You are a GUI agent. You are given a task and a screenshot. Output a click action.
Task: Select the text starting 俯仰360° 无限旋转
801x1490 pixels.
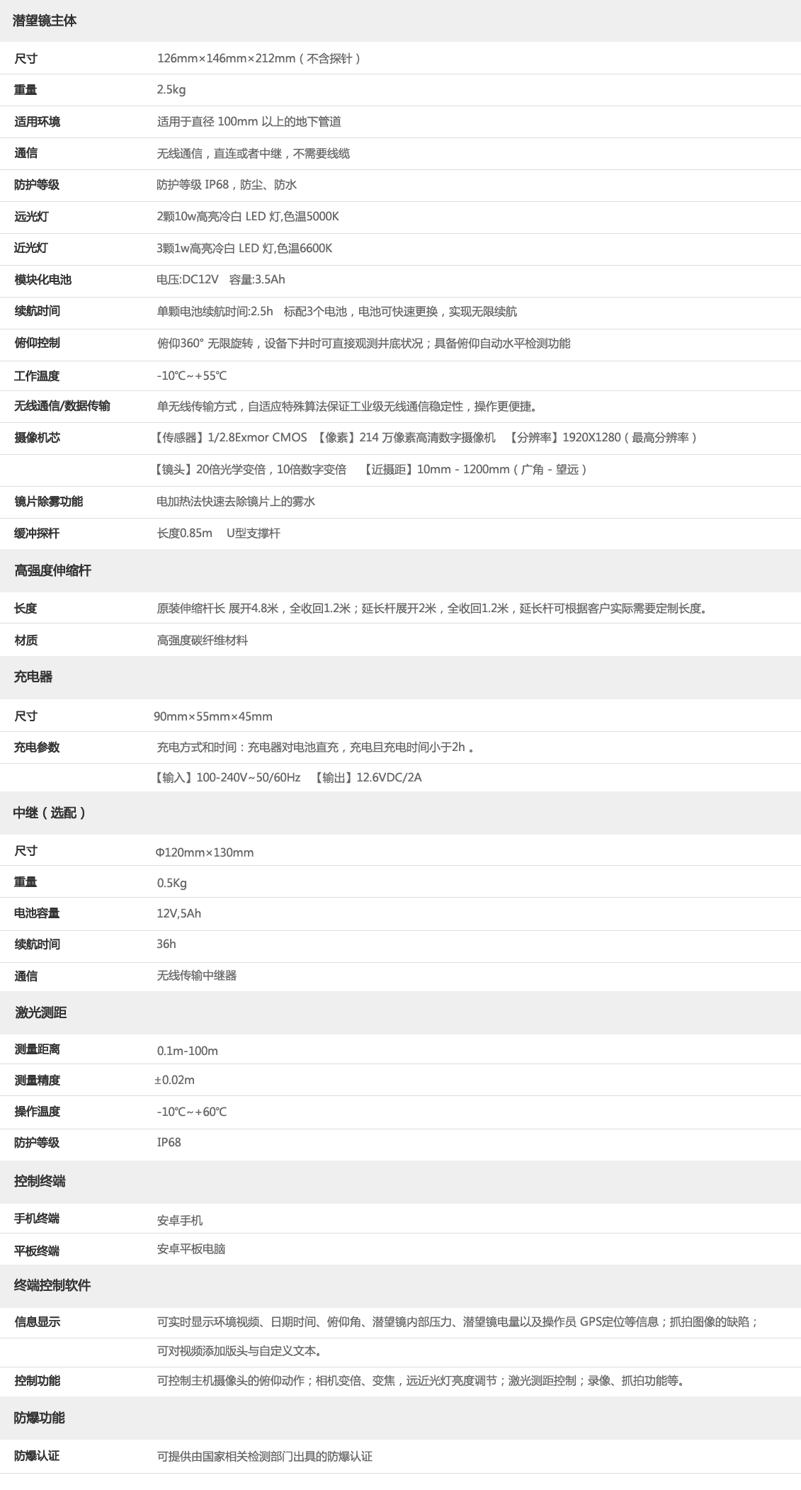(363, 344)
